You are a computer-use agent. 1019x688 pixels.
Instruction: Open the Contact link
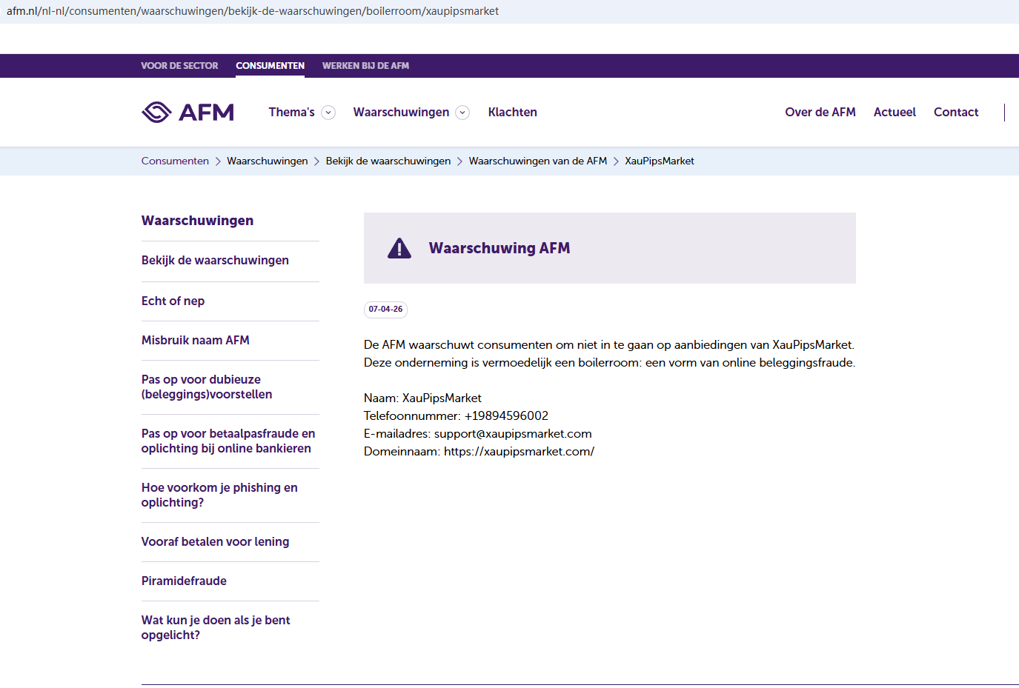[x=955, y=113]
